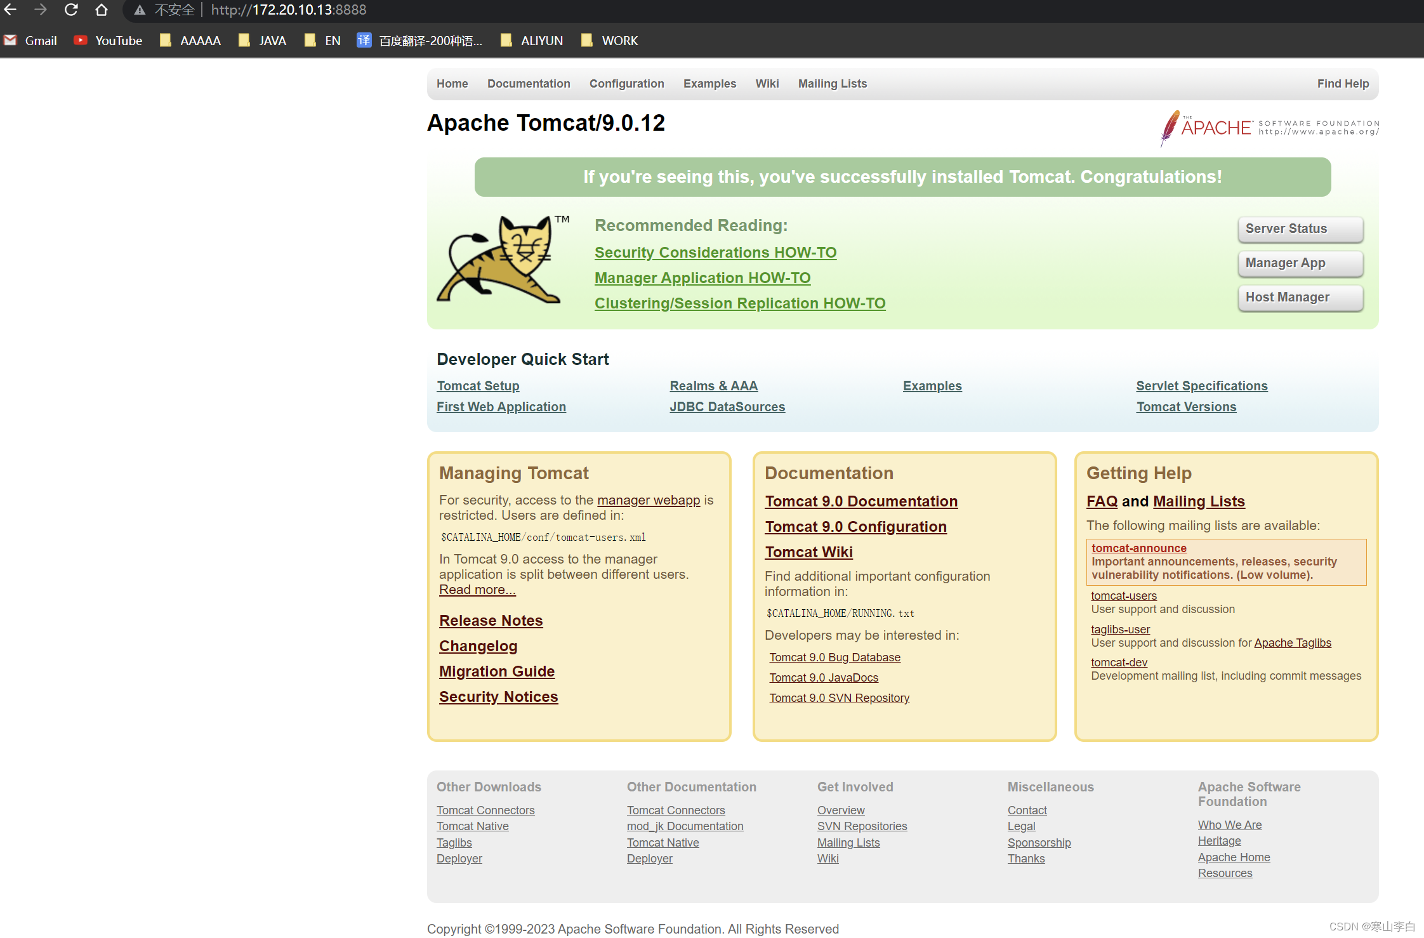1424x938 pixels.
Task: Click the browser back arrow icon
Action: pyautogui.click(x=10, y=10)
